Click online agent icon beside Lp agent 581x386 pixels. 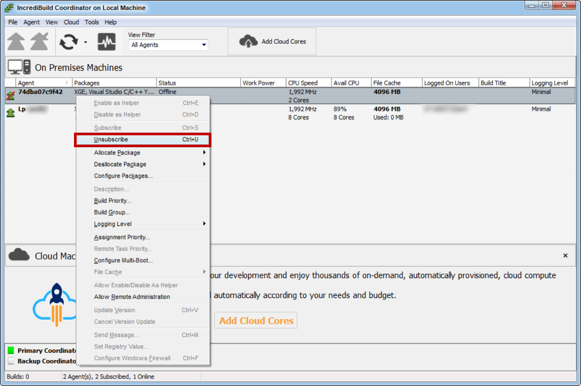pyautogui.click(x=11, y=113)
